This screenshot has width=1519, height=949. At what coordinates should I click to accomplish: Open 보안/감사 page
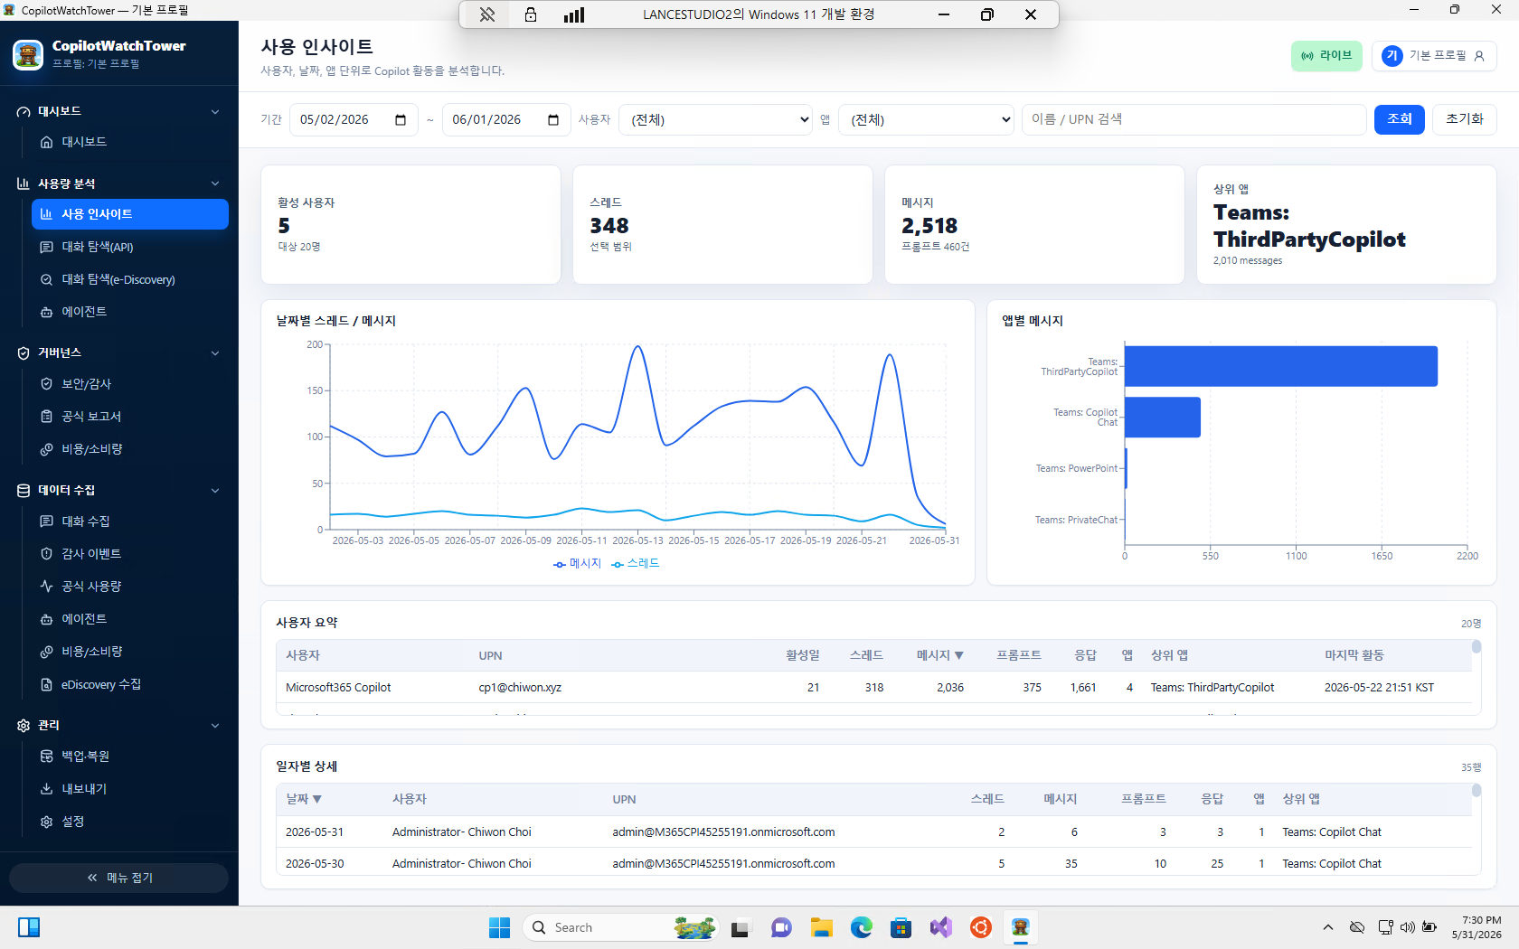pos(129,384)
